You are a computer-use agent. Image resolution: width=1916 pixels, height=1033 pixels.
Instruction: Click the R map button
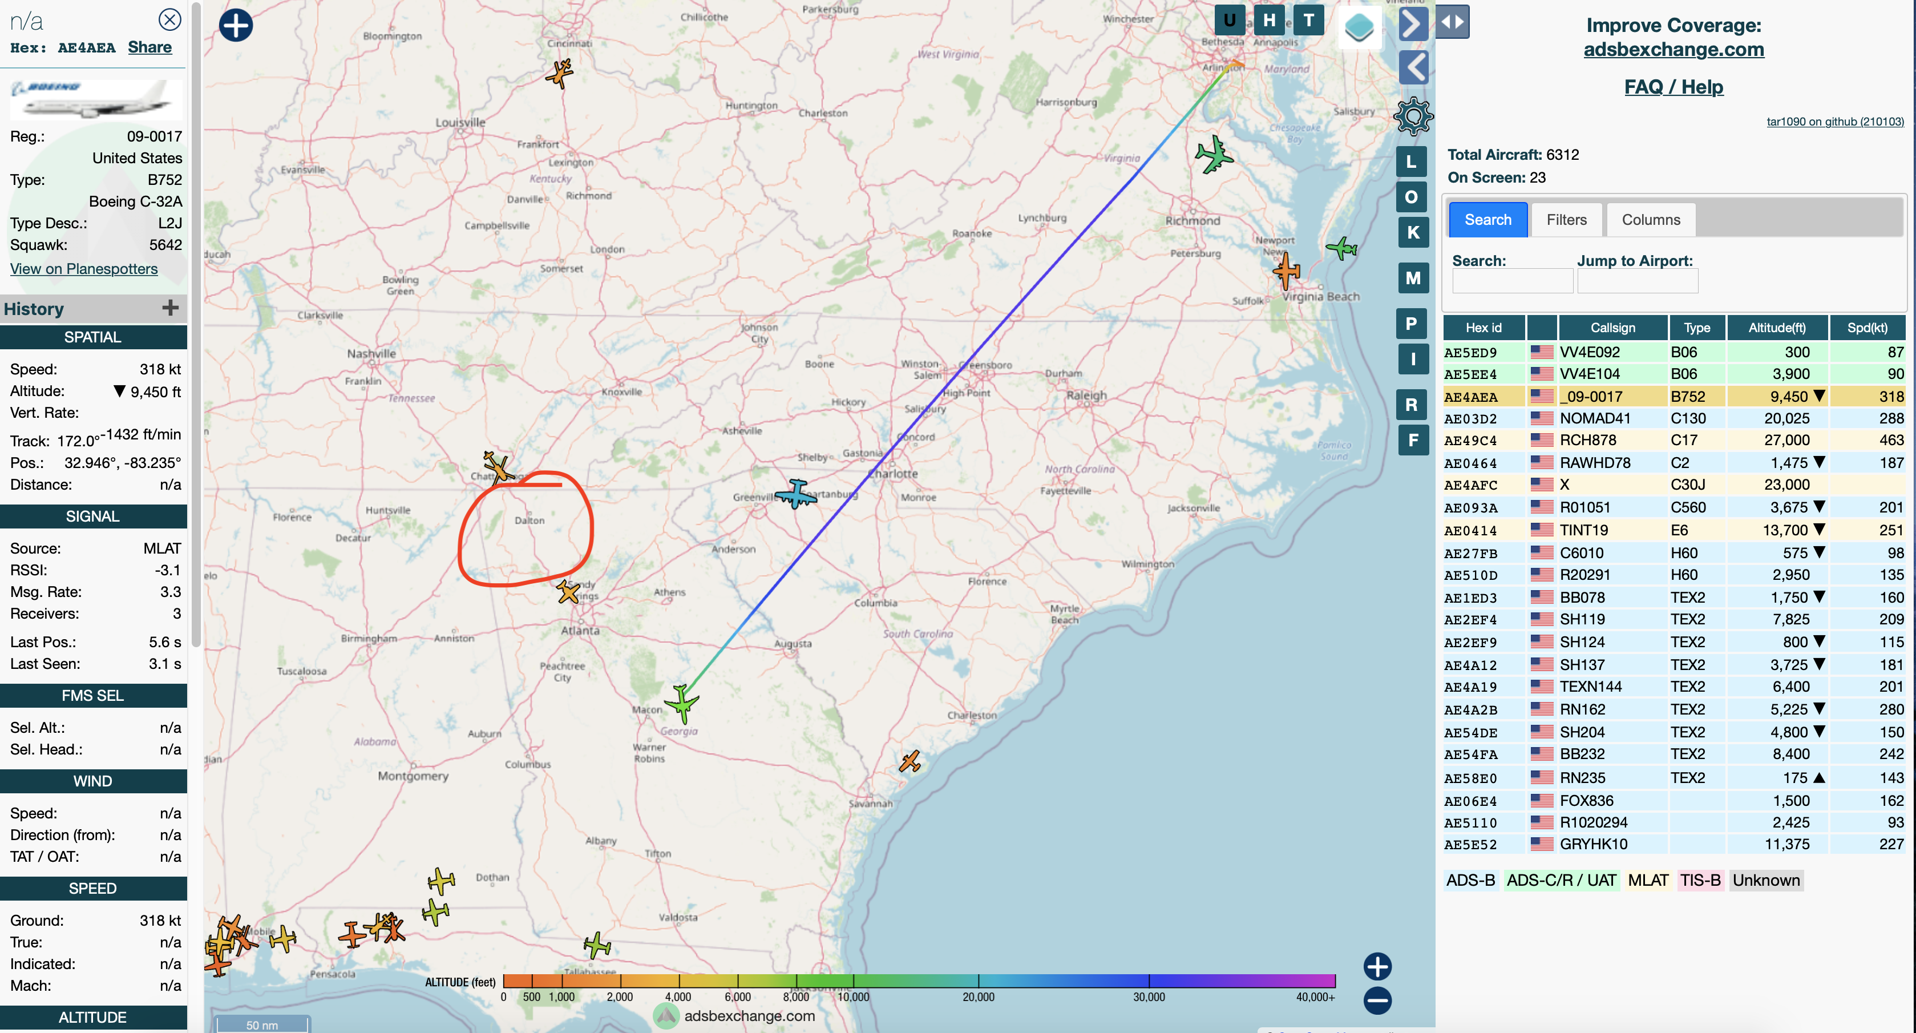1412,405
